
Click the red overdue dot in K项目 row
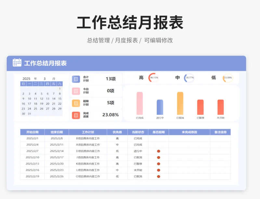[x=159, y=164]
